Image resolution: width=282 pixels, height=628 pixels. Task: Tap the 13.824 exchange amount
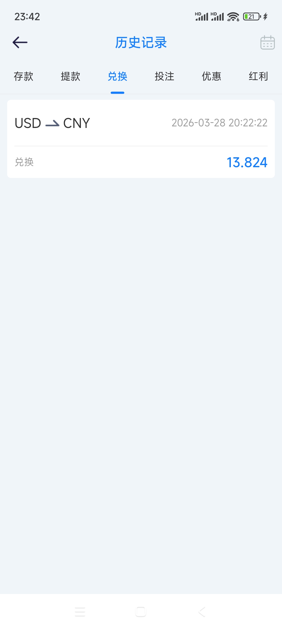(247, 162)
